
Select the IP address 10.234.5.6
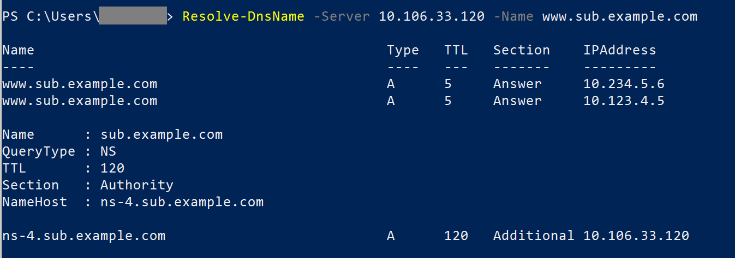[624, 84]
